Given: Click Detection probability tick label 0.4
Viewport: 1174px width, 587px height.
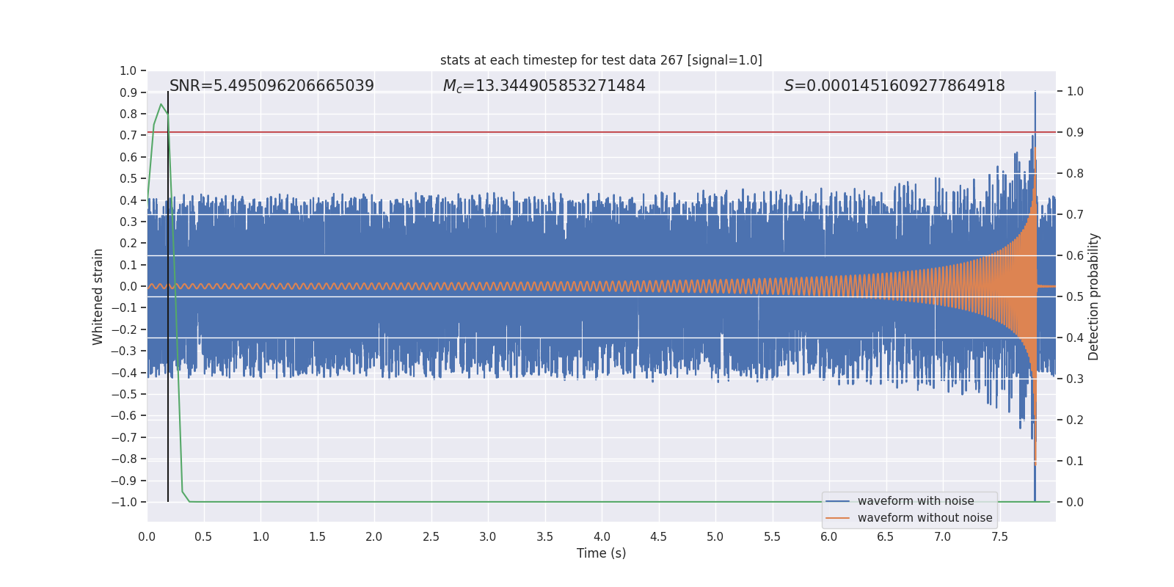Looking at the screenshot, I should click(1075, 338).
